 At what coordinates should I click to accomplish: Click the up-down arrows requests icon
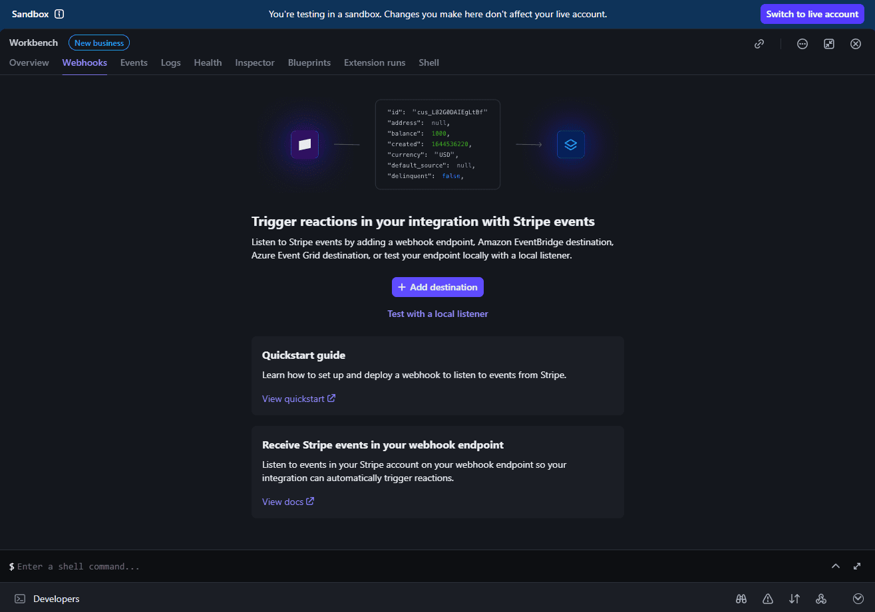point(794,599)
